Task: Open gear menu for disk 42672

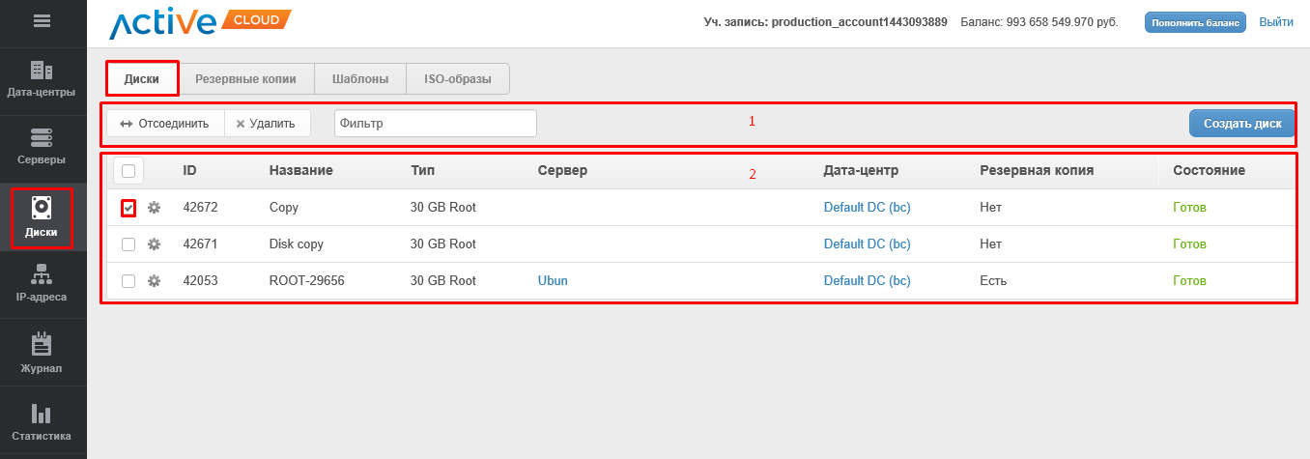Action: [154, 208]
